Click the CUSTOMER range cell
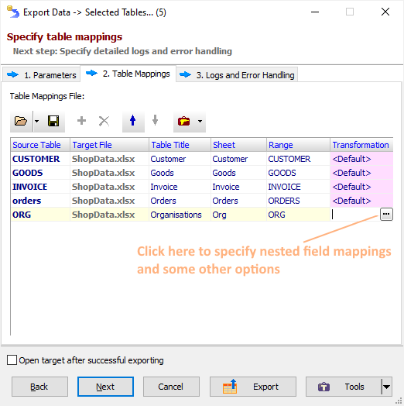 pos(298,159)
